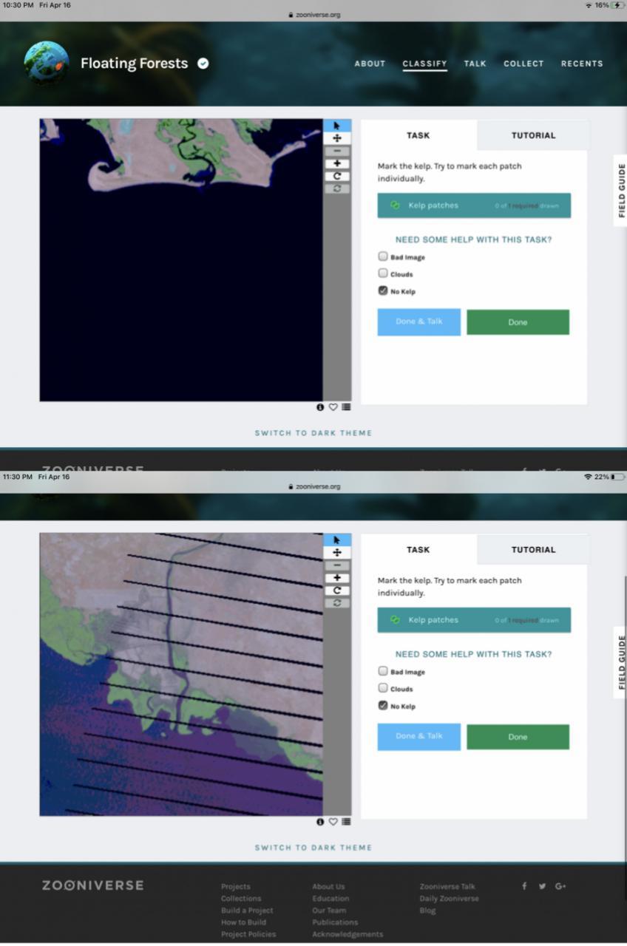Switch to TUTORIAL tab in the 10:30 PM screenshot
Viewport: 627px width, 946px height.
pos(533,135)
